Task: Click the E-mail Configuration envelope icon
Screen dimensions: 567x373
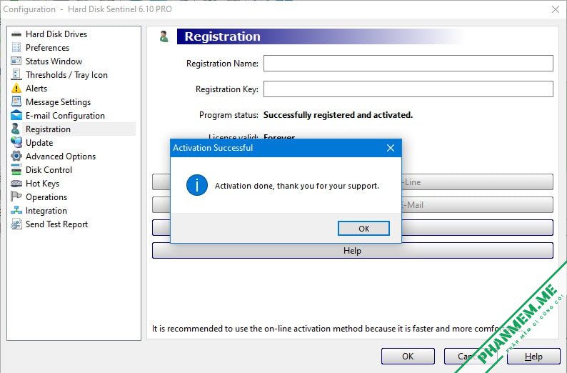Action: point(16,116)
